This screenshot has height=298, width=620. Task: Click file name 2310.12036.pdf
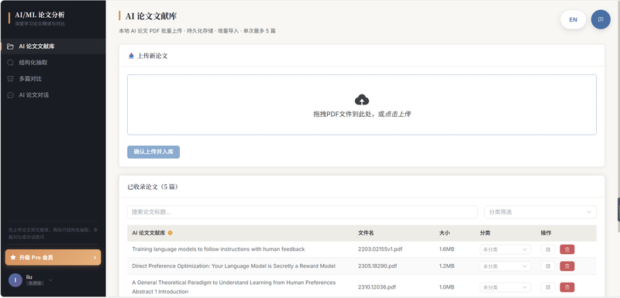tap(377, 287)
